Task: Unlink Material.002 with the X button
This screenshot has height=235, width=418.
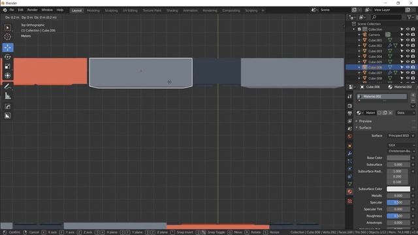Action: (391, 113)
